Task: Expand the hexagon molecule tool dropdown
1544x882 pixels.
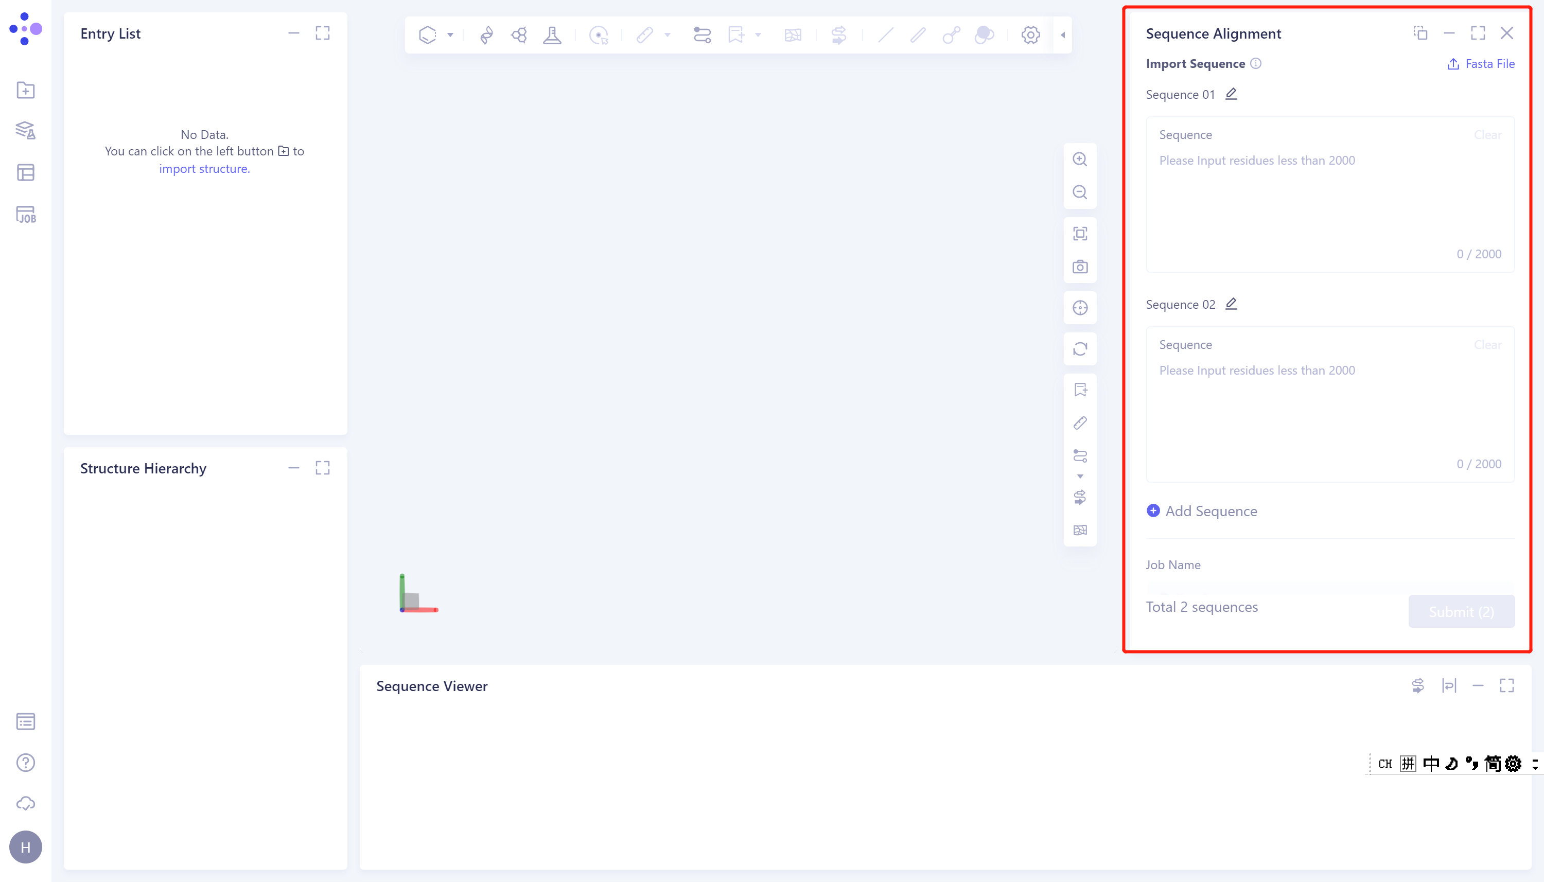Action: click(451, 34)
